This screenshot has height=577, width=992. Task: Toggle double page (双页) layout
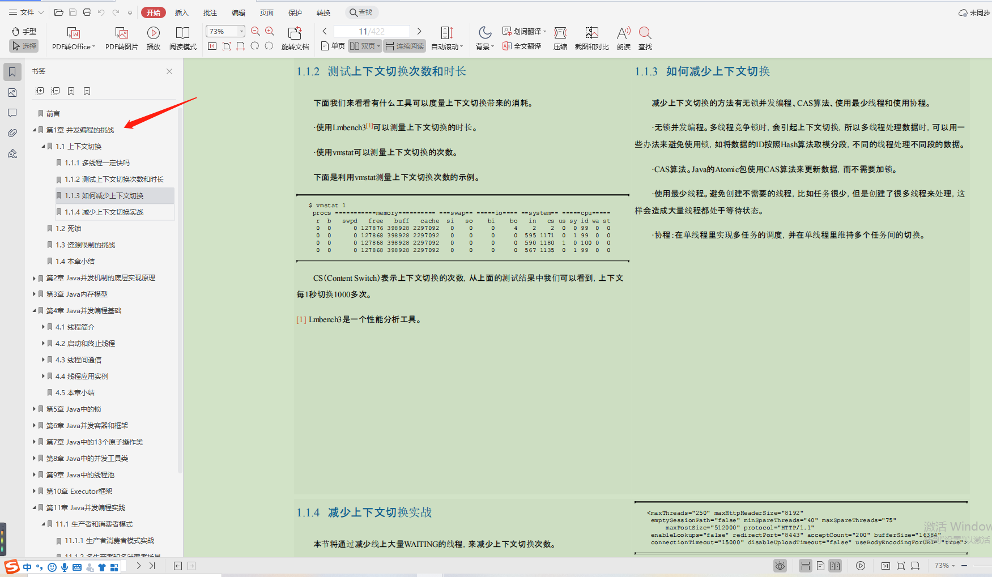click(365, 46)
